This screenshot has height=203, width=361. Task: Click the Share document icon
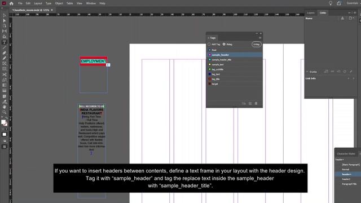339,3
